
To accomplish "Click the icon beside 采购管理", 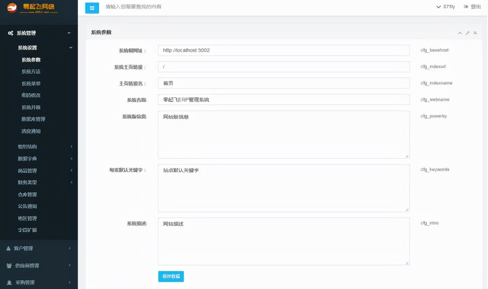I will [9, 283].
